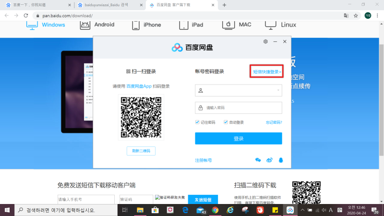
Task: Close the 百度网盘 客户端下载 browser tab
Action: coord(213,5)
